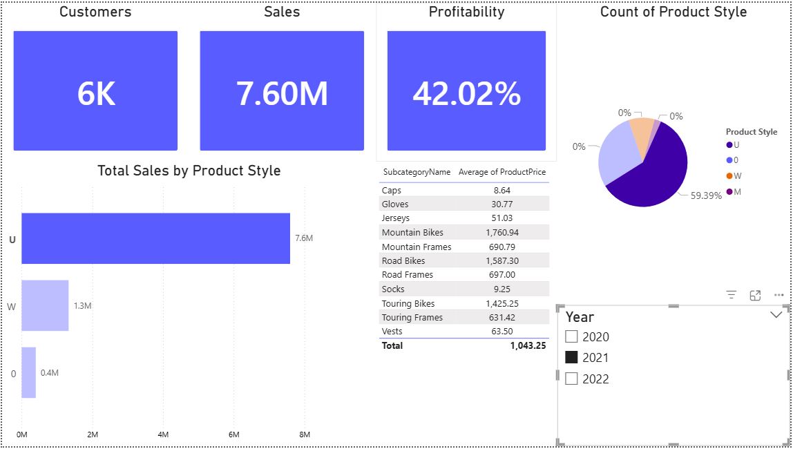Click the U legend marker in the pie chart
The height and width of the screenshot is (449, 793).
tap(729, 145)
